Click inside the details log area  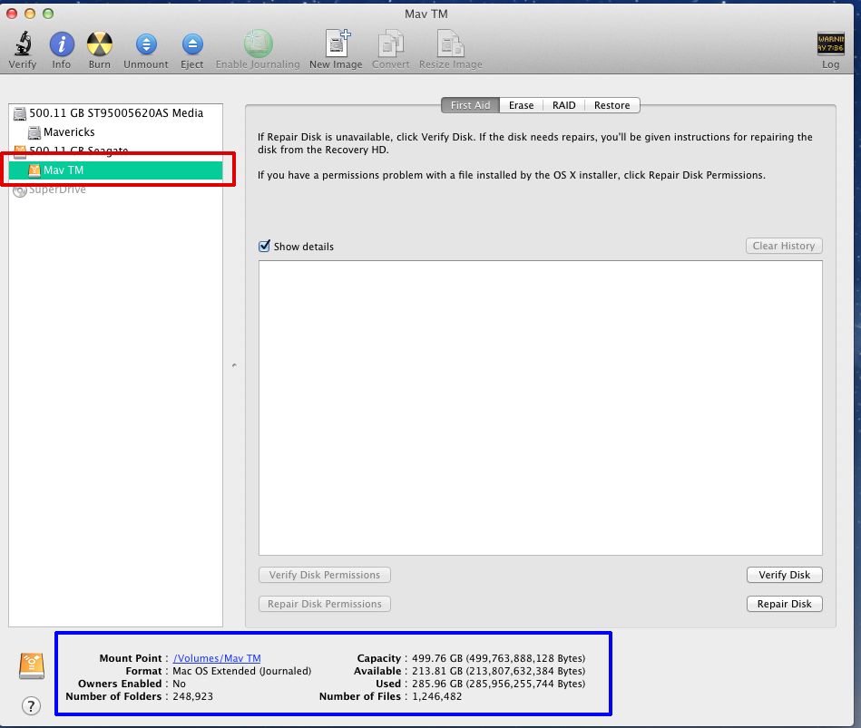tap(541, 408)
